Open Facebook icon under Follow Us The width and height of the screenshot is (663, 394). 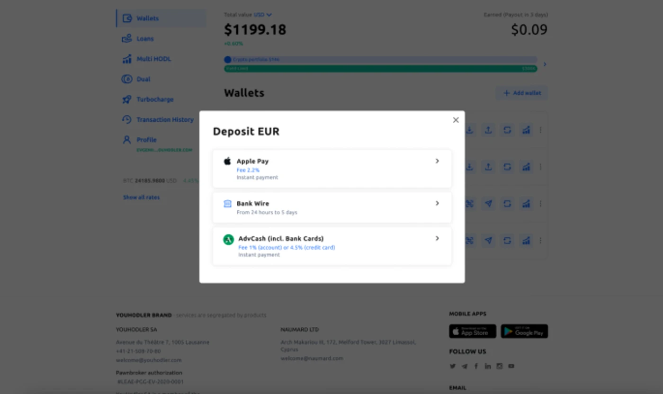tap(476, 366)
